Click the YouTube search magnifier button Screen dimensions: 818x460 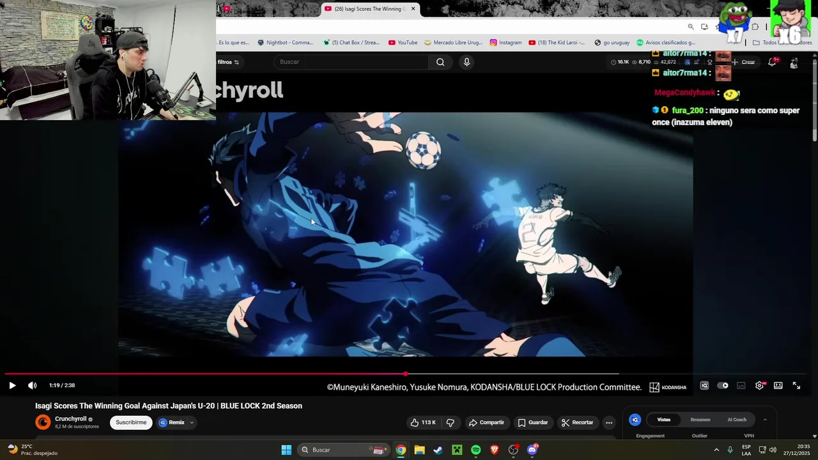pos(440,62)
